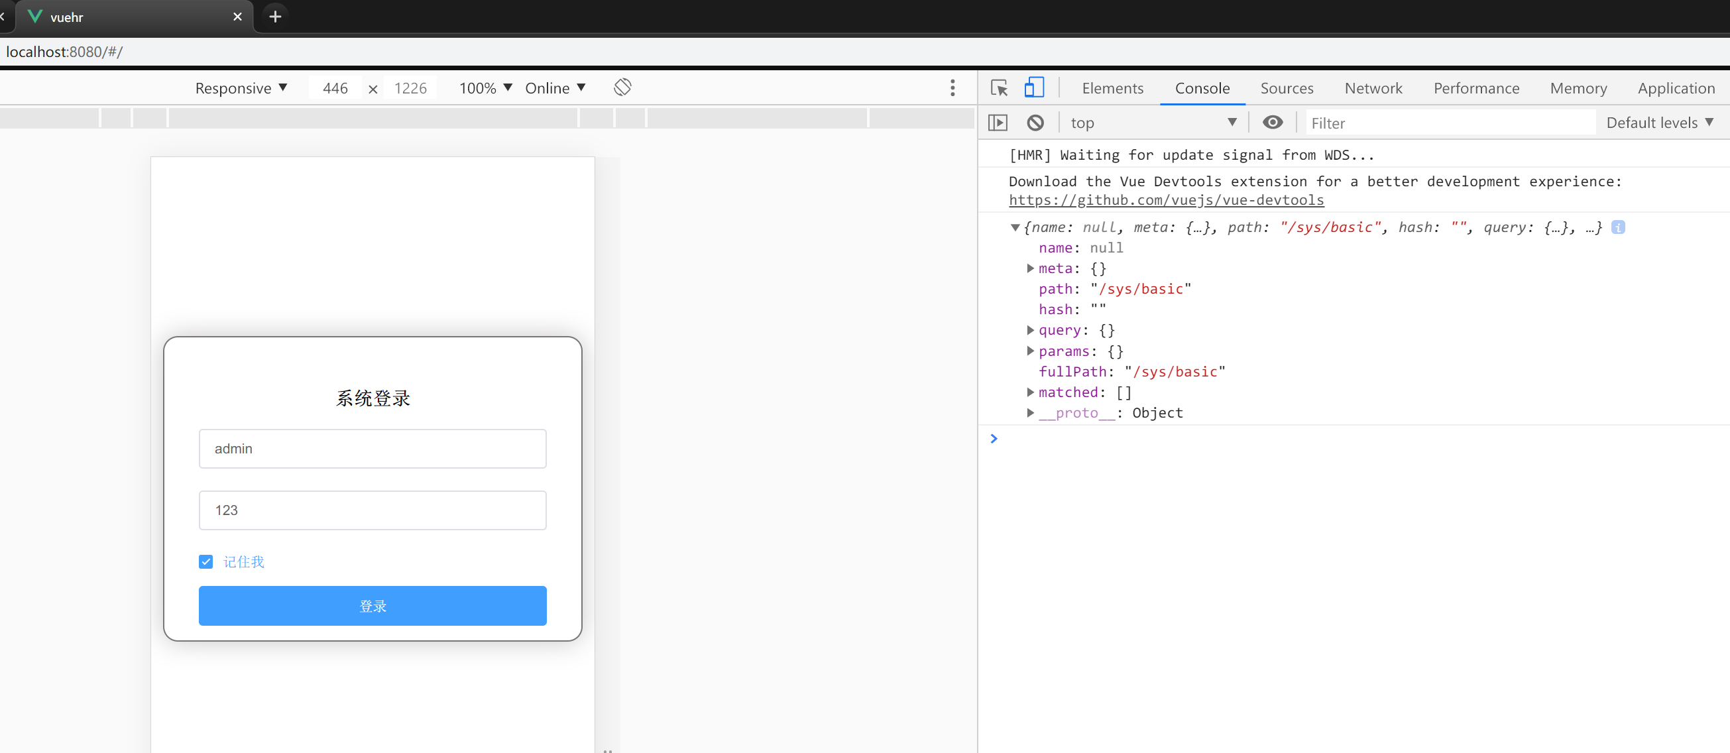The height and width of the screenshot is (753, 1730).
Task: Click the live expression eye icon
Action: (1272, 122)
